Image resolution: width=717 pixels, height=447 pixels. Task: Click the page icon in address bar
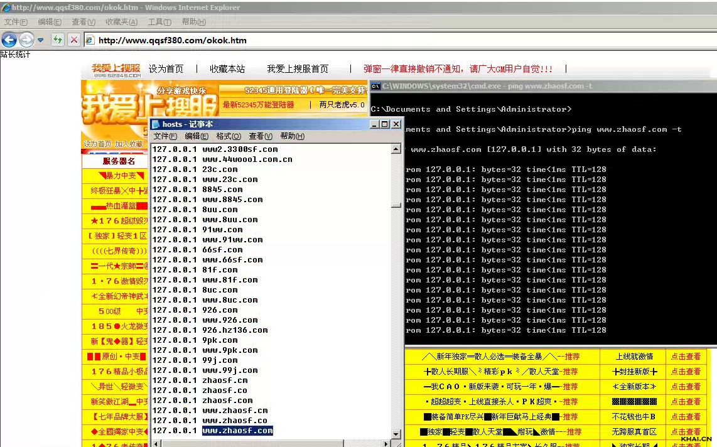(90, 40)
